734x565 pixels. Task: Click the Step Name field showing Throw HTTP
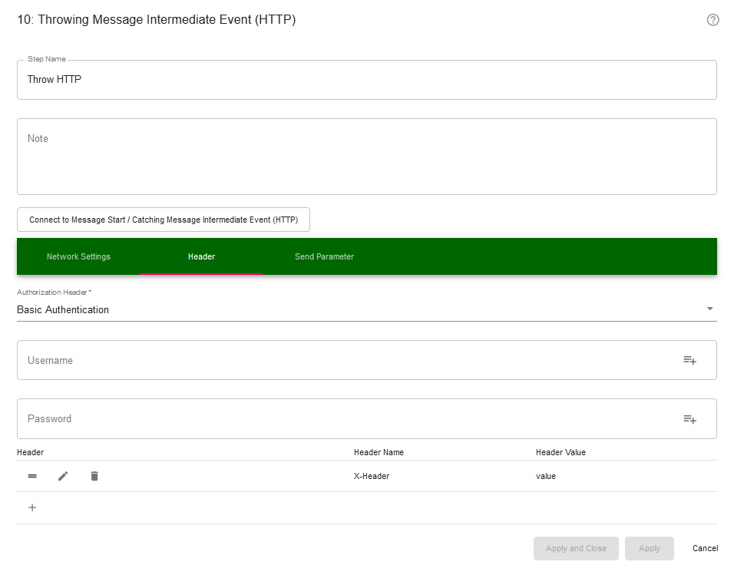366,79
